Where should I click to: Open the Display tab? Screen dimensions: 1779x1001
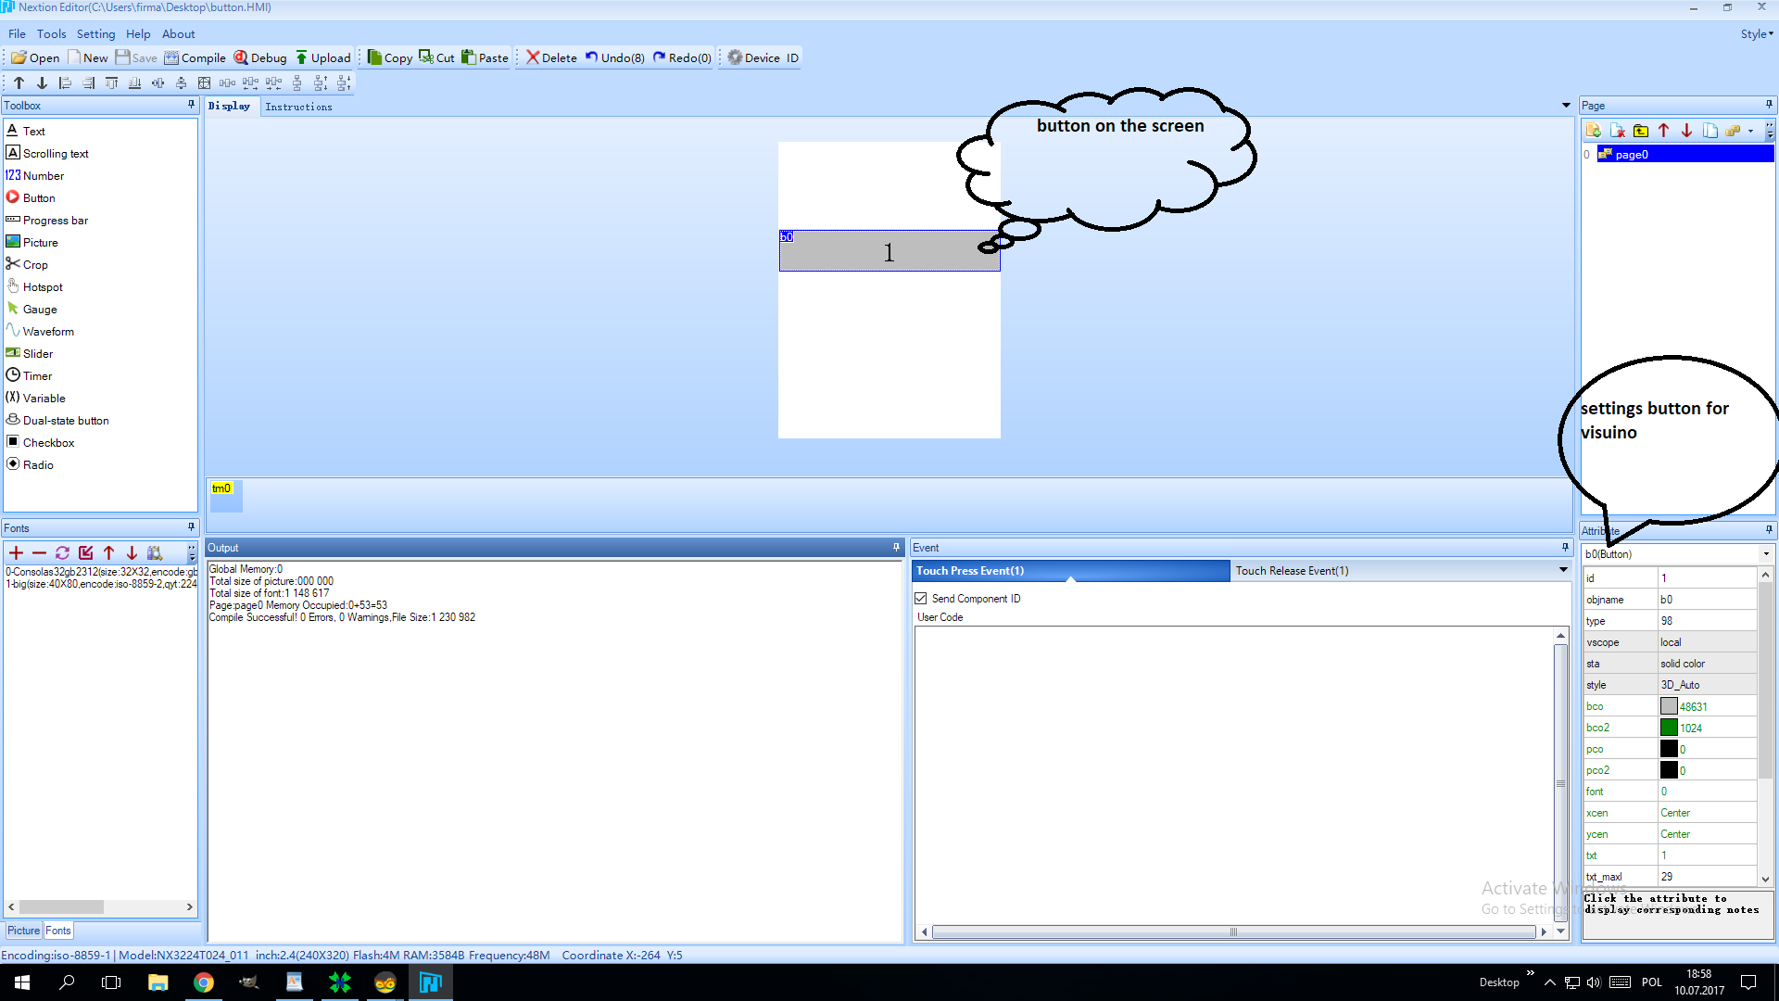click(230, 107)
